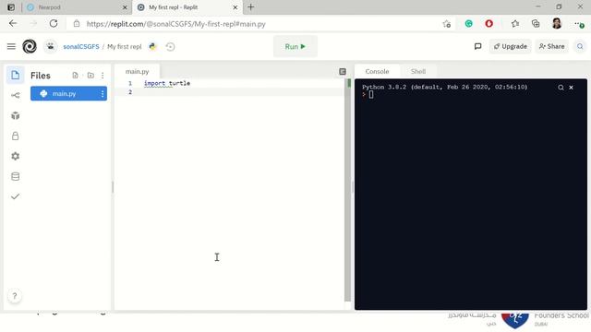
Task: Click the import turtle code line
Action: [167, 83]
